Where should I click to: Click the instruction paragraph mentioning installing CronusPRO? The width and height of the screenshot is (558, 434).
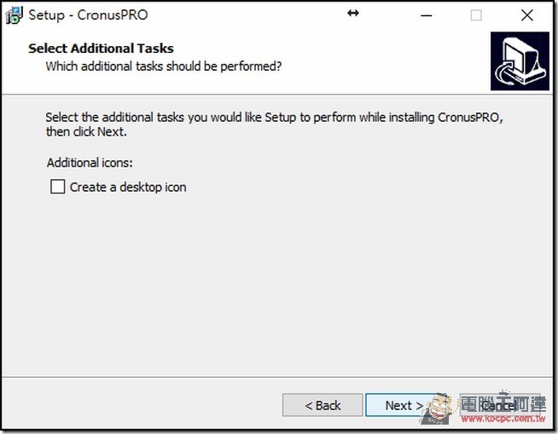tap(275, 124)
